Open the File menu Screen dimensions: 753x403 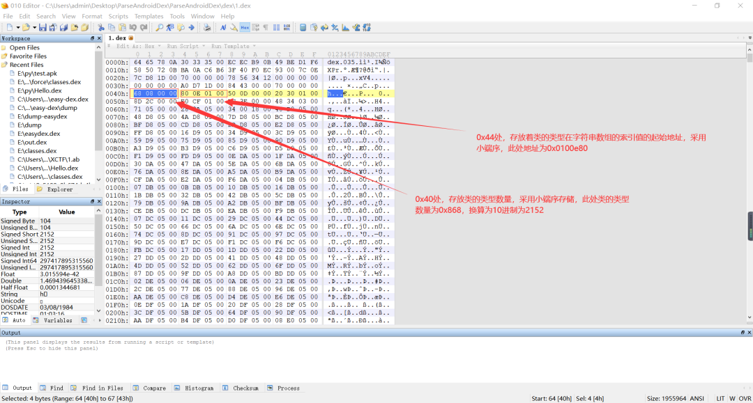tap(8, 16)
